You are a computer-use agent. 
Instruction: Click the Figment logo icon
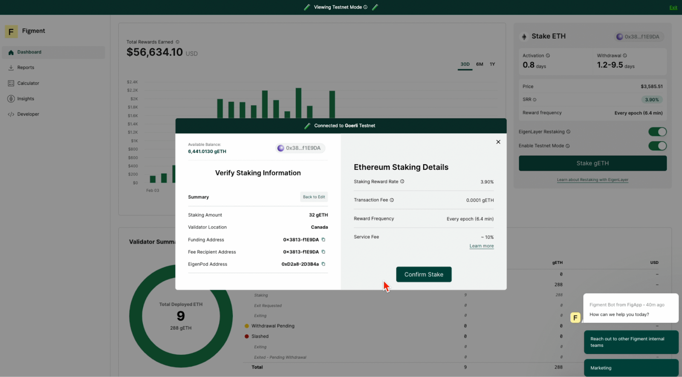[11, 31]
